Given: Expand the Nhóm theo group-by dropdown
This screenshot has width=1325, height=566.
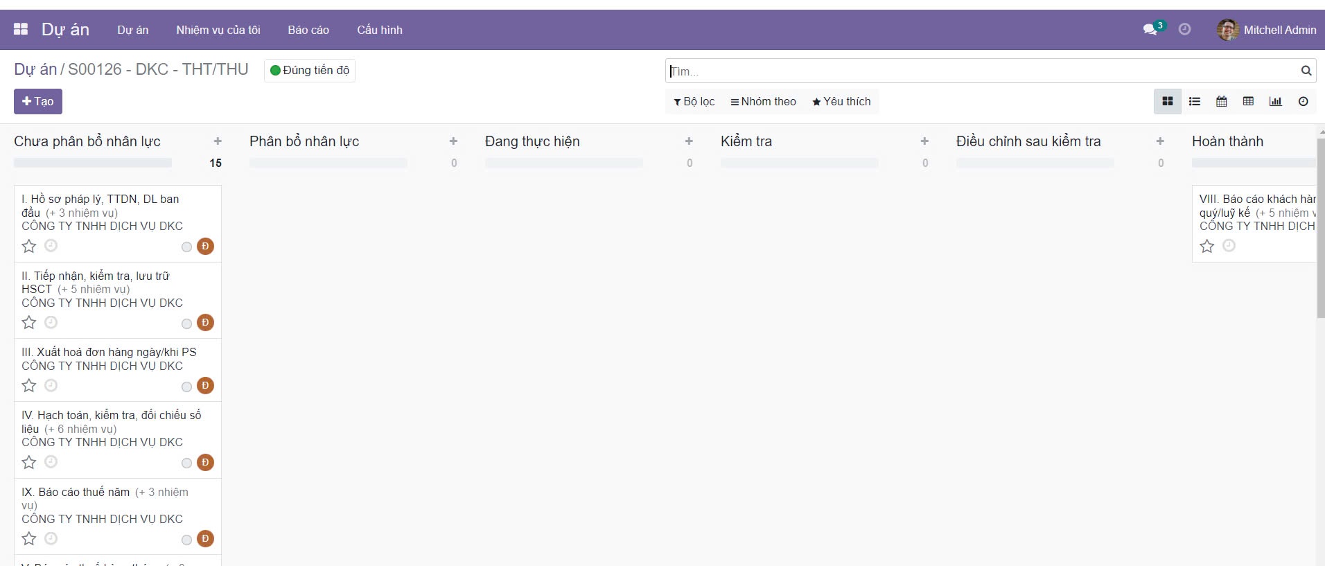Looking at the screenshot, I should tap(763, 102).
